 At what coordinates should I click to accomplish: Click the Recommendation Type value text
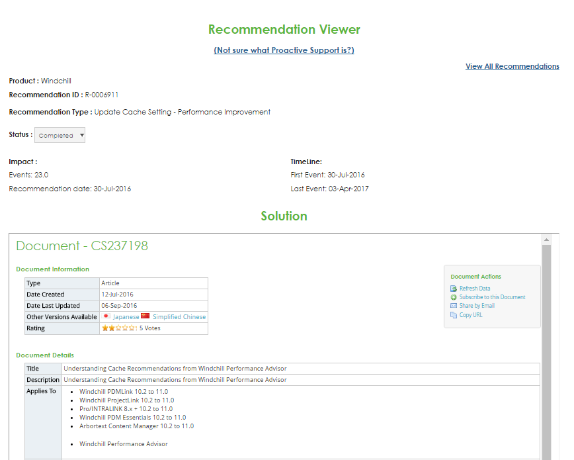[183, 112]
